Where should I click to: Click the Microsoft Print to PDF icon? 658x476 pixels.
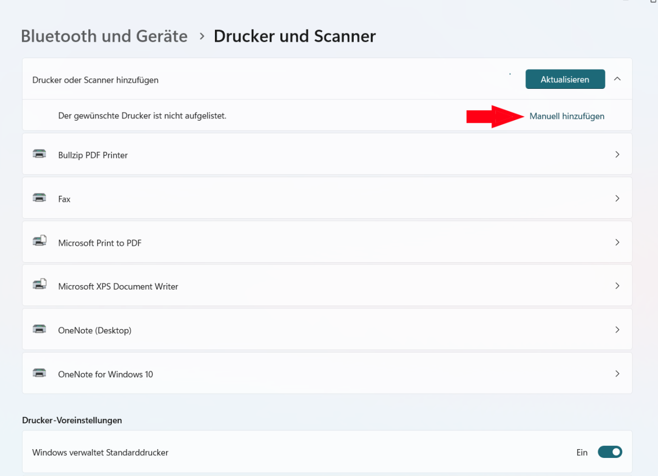point(39,241)
